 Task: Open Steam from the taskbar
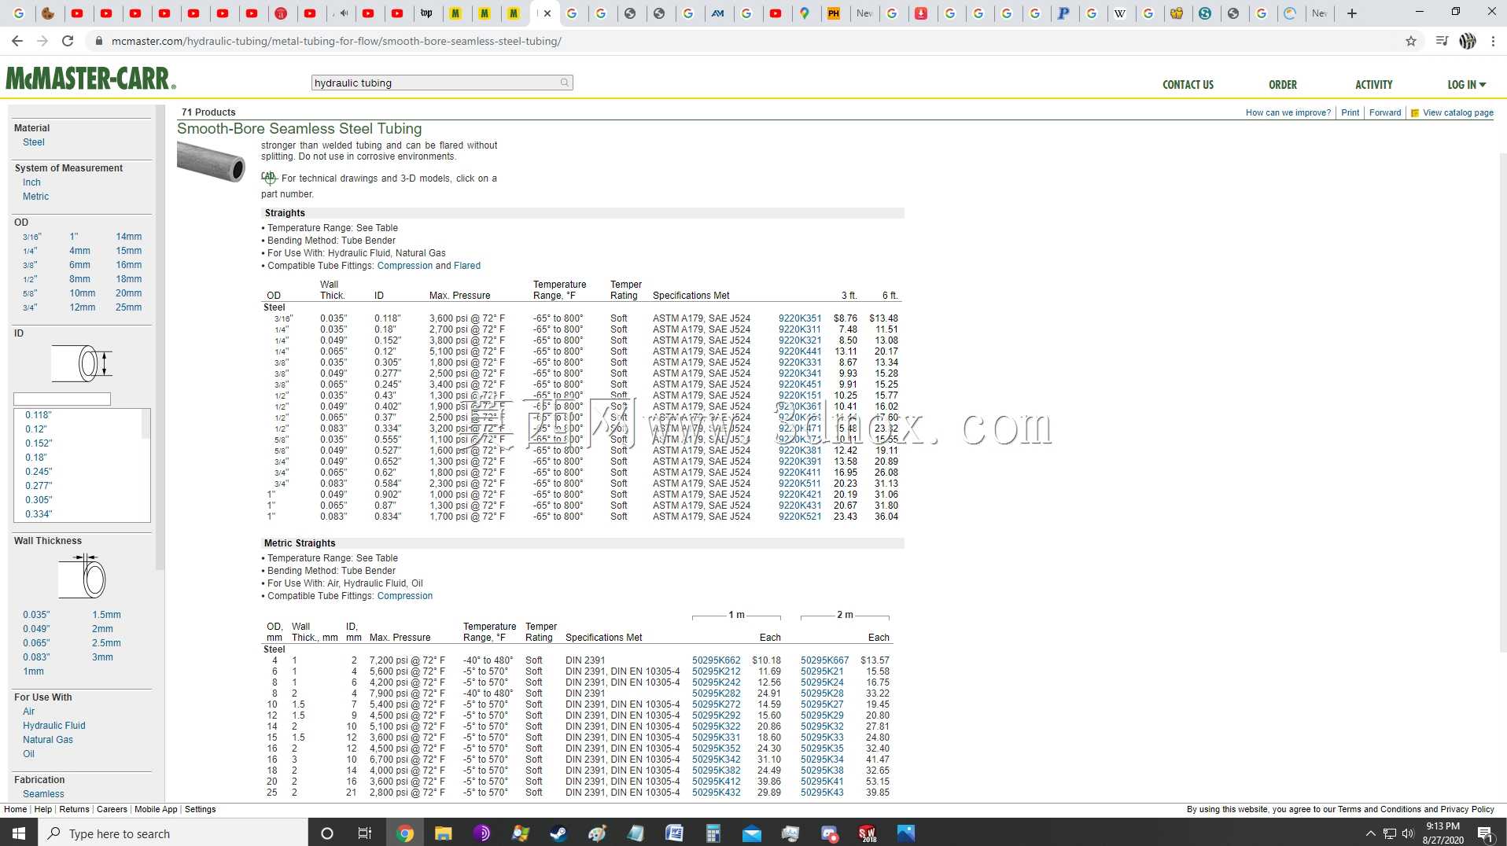(558, 833)
